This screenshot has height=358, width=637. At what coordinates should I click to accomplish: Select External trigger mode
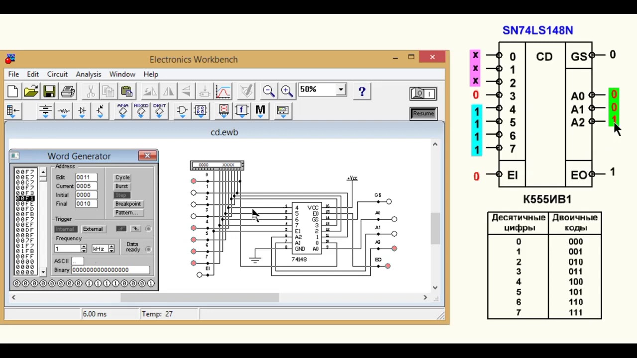pos(93,229)
